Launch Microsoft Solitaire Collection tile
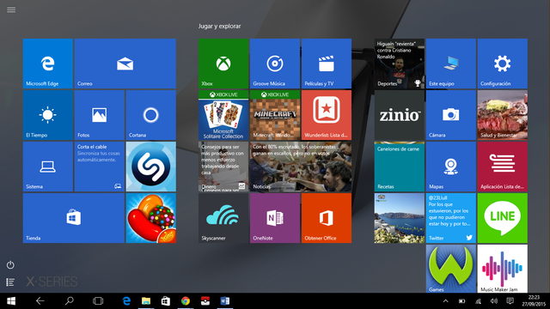This screenshot has height=309, width=550. (x=223, y=115)
